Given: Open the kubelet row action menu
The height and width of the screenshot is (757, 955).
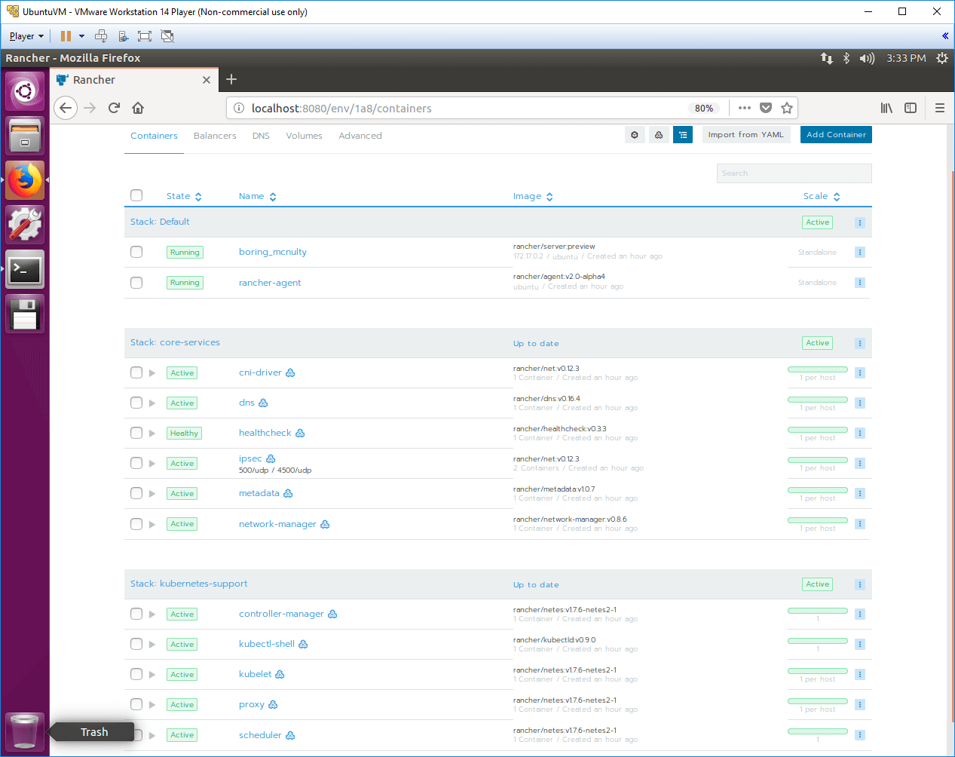Looking at the screenshot, I should coord(859,675).
